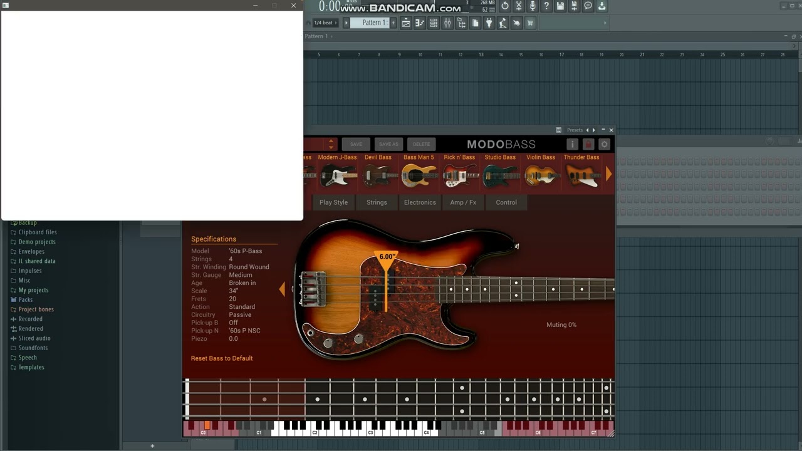Select the Violin Bass model

[541, 171]
